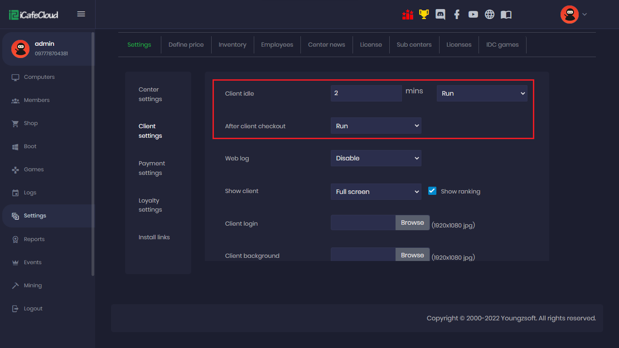Click Browse for Client login image
Screen dimensions: 619x348
click(412, 222)
